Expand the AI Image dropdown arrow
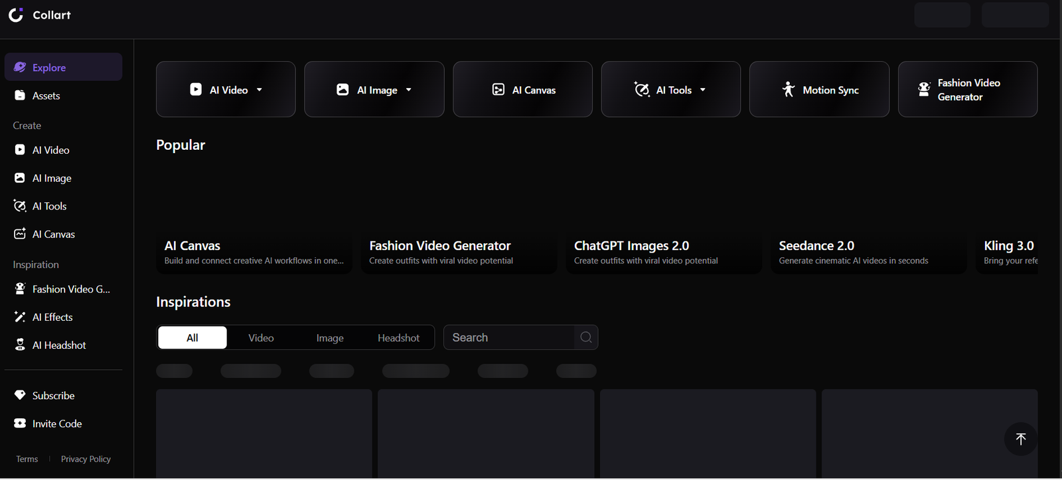The image size is (1062, 480). pyautogui.click(x=409, y=90)
